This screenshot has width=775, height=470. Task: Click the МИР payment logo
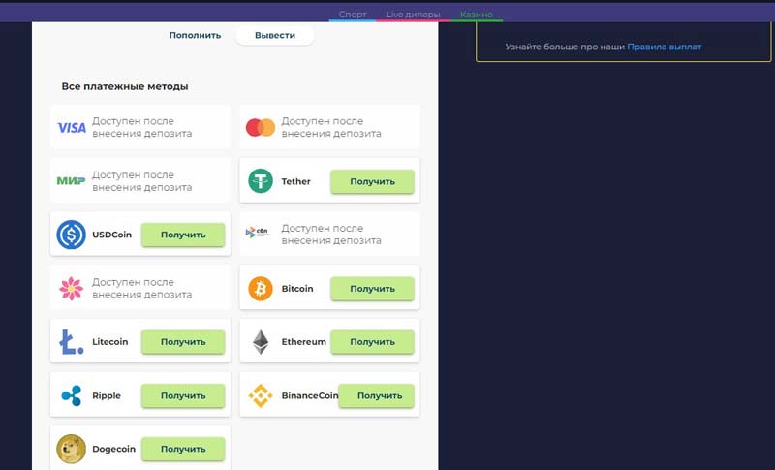coord(72,181)
